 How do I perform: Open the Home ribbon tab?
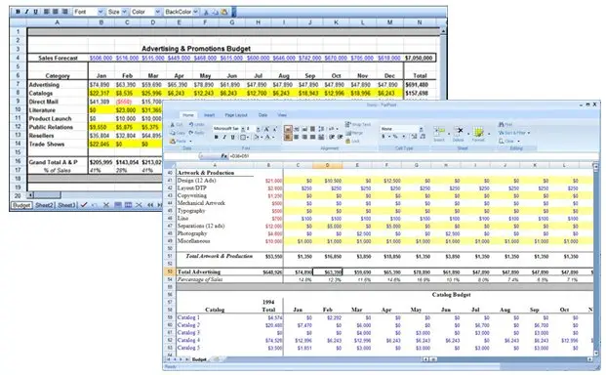(188, 115)
